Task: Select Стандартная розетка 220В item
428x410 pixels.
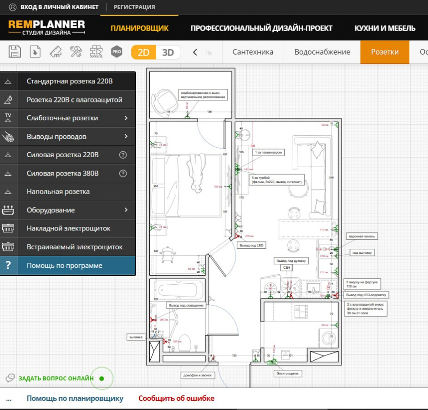Action: coord(68,81)
